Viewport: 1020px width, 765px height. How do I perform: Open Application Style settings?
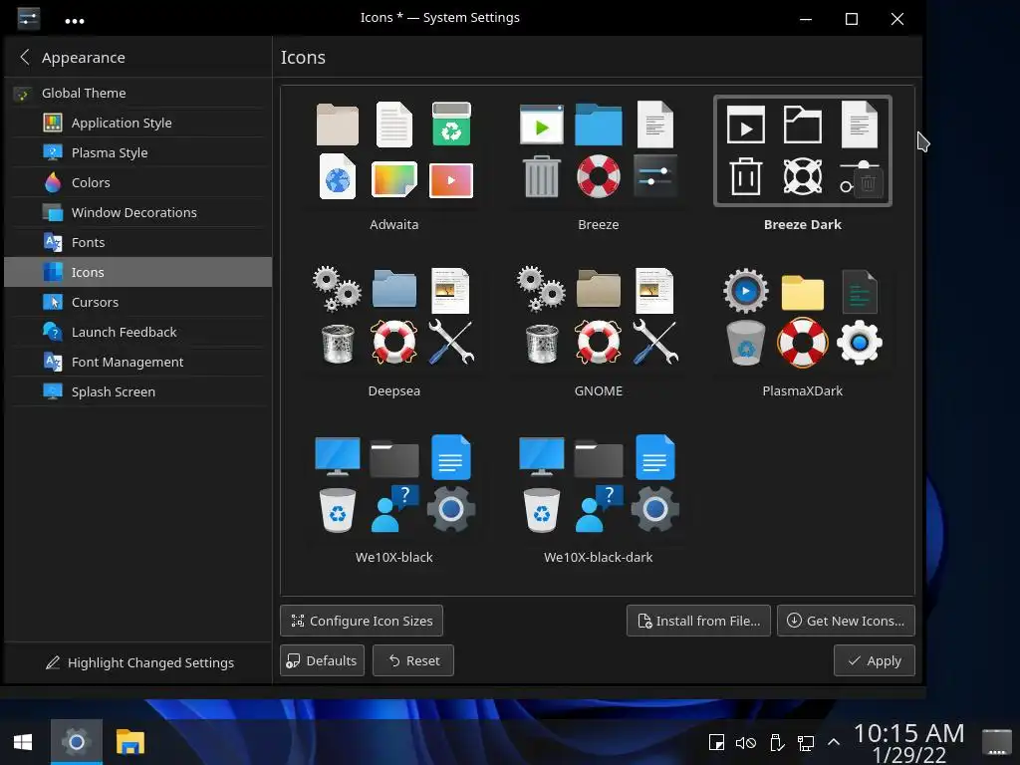pos(137,123)
